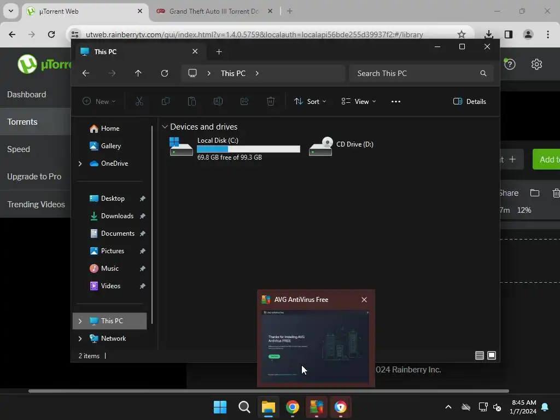
Task: Open uTorrent help icon
Action: [510, 65]
